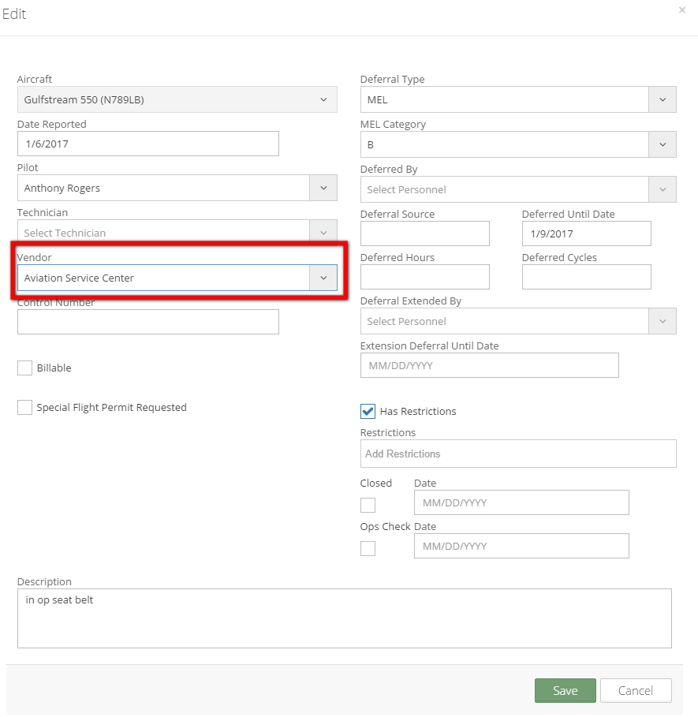Focus the Date Reported field
The height and width of the screenshot is (717, 698).
(x=148, y=144)
